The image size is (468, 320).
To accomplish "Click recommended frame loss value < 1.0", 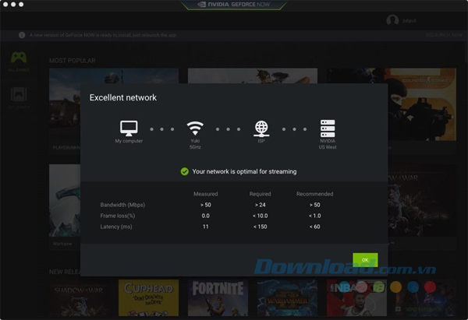I will pyautogui.click(x=314, y=216).
